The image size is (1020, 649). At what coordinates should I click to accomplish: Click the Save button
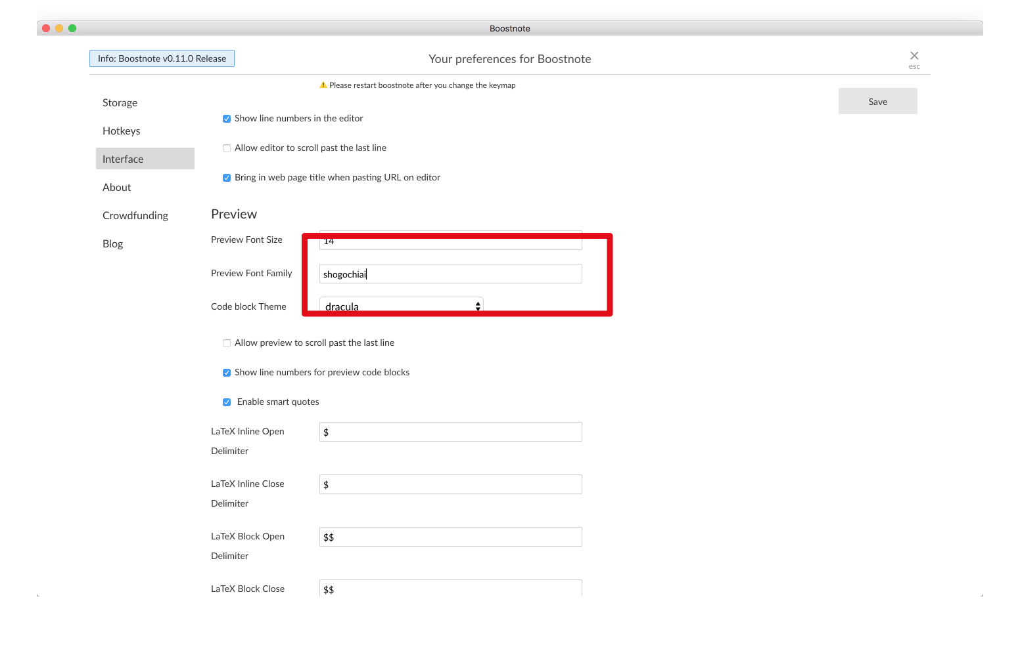(x=877, y=101)
